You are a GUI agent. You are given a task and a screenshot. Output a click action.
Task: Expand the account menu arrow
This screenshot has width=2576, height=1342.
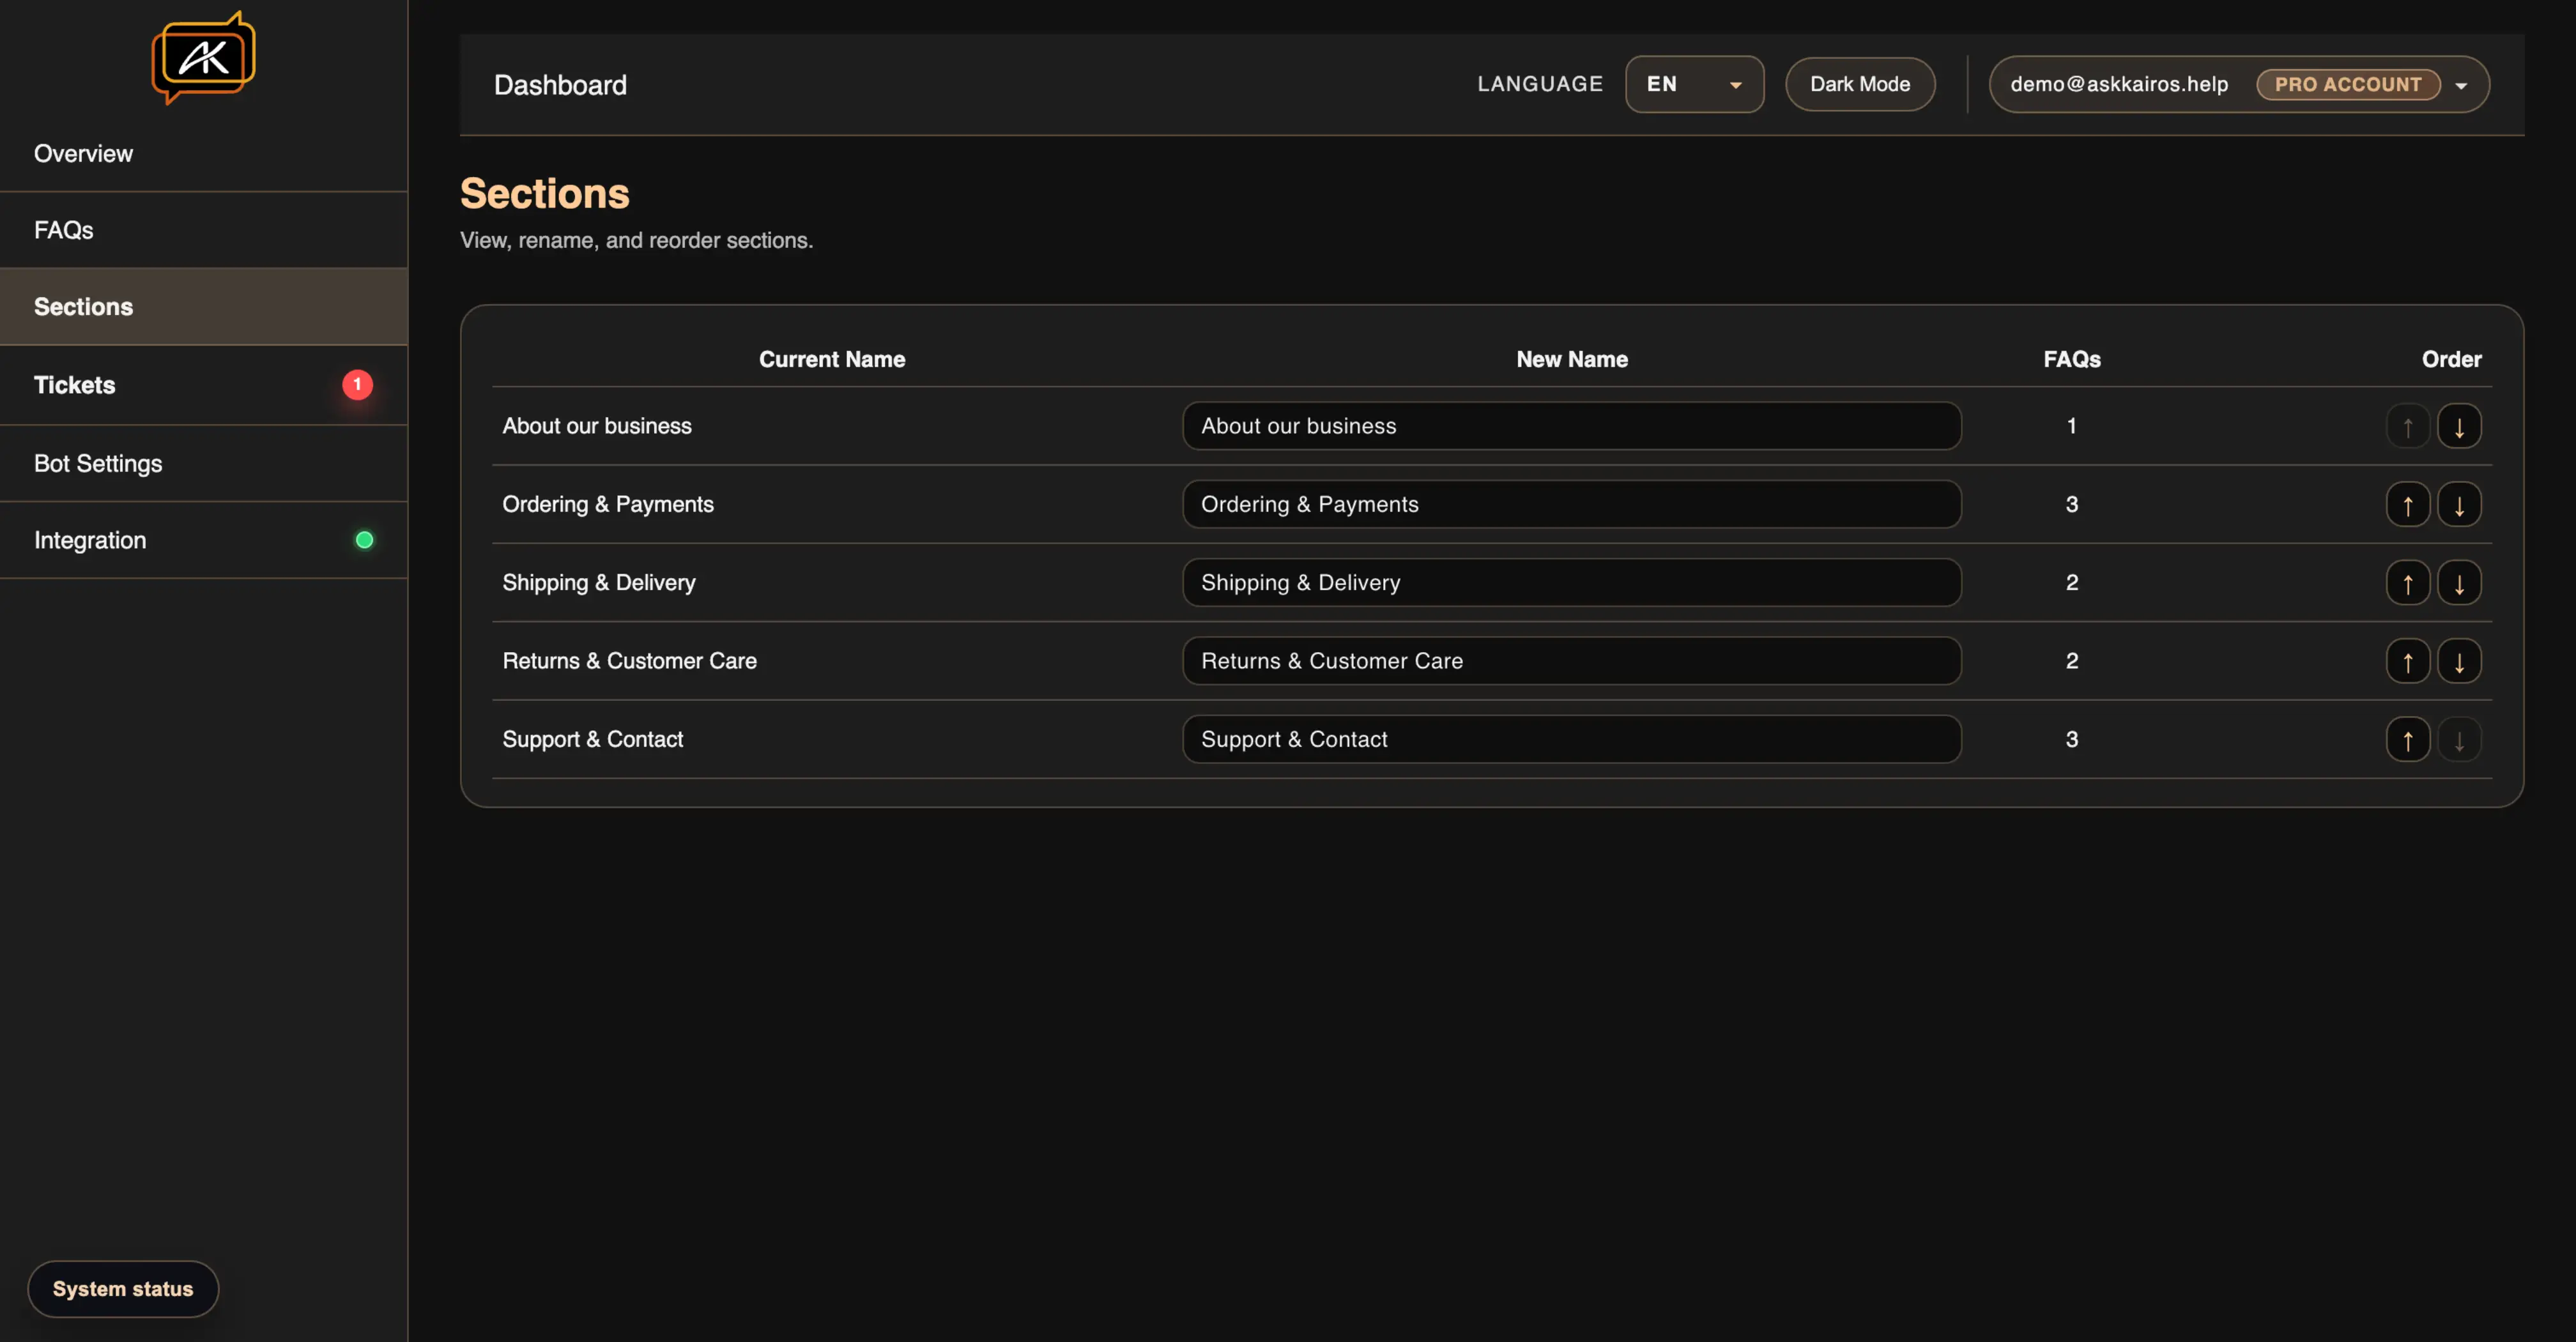[2460, 85]
